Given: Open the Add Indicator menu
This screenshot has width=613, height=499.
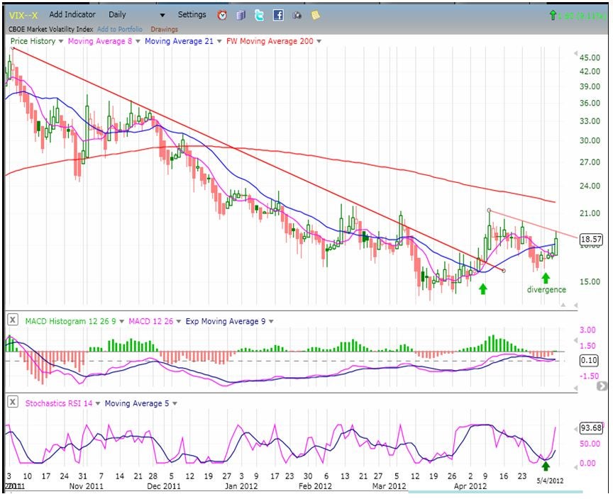Looking at the screenshot, I should tap(72, 14).
